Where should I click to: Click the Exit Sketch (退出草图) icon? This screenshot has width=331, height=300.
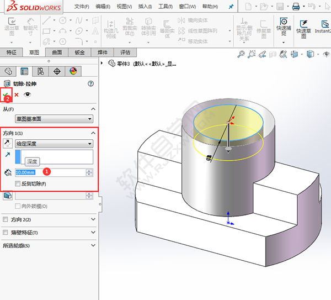coord(12,21)
